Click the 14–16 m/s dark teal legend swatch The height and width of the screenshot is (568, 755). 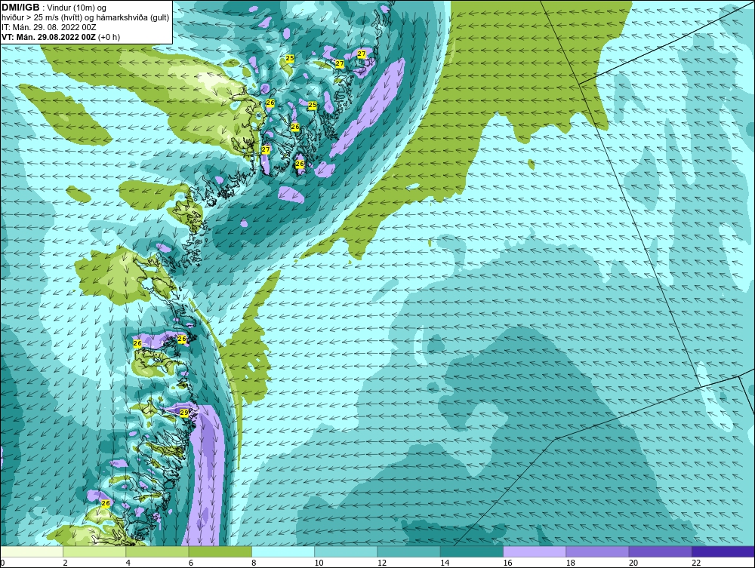click(x=472, y=551)
